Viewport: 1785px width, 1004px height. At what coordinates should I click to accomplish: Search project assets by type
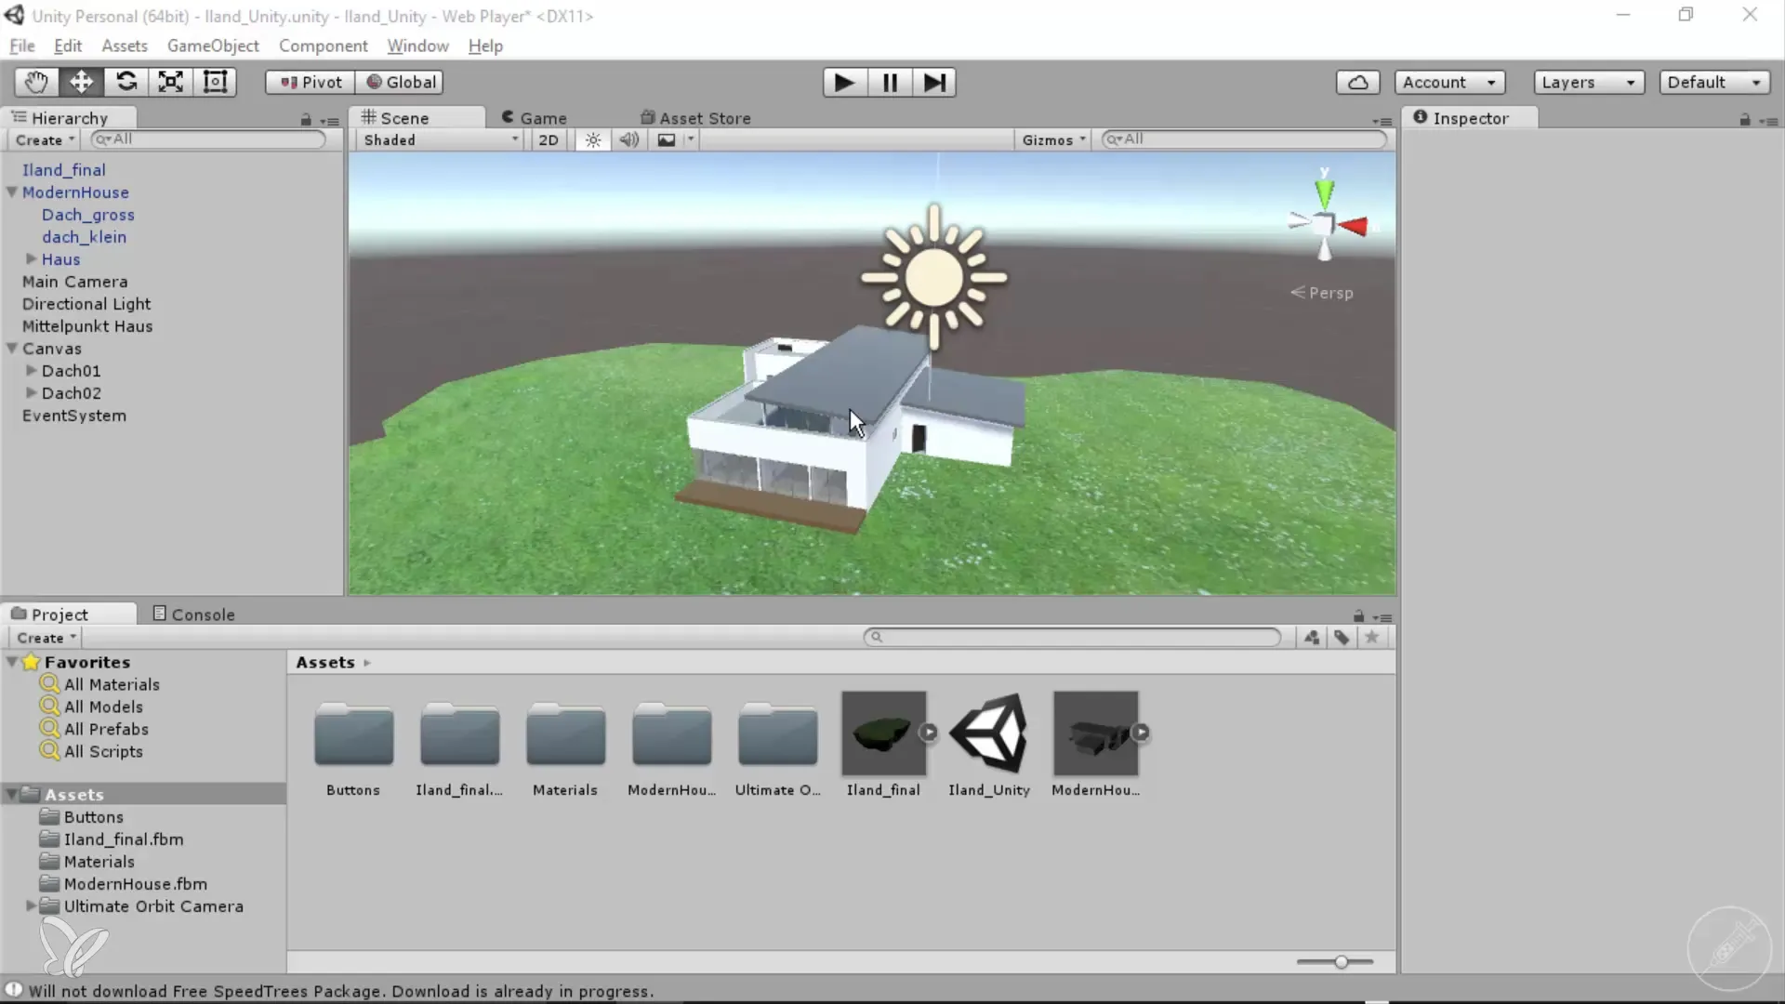click(1312, 638)
